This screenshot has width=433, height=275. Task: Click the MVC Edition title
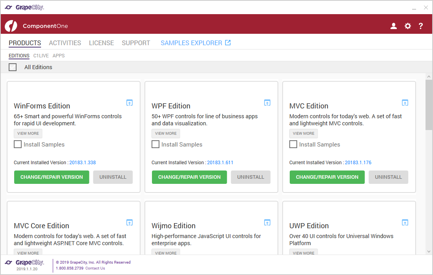(309, 106)
